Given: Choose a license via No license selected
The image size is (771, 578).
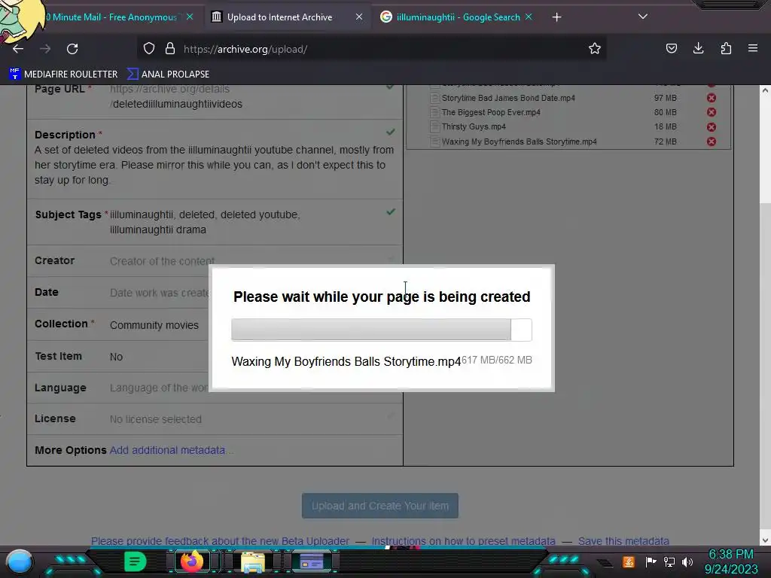Looking at the screenshot, I should pyautogui.click(x=155, y=419).
